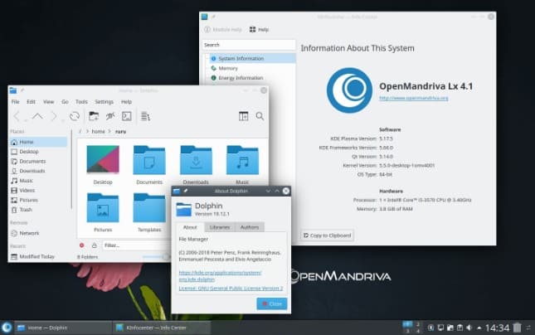Switch to Authors tab

250,227
